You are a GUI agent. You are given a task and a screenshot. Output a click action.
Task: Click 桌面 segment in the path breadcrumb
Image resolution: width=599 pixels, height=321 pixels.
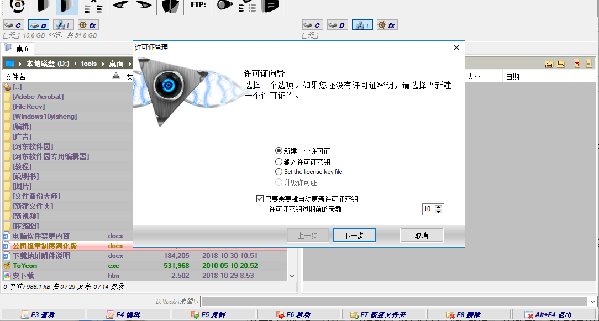tap(117, 64)
